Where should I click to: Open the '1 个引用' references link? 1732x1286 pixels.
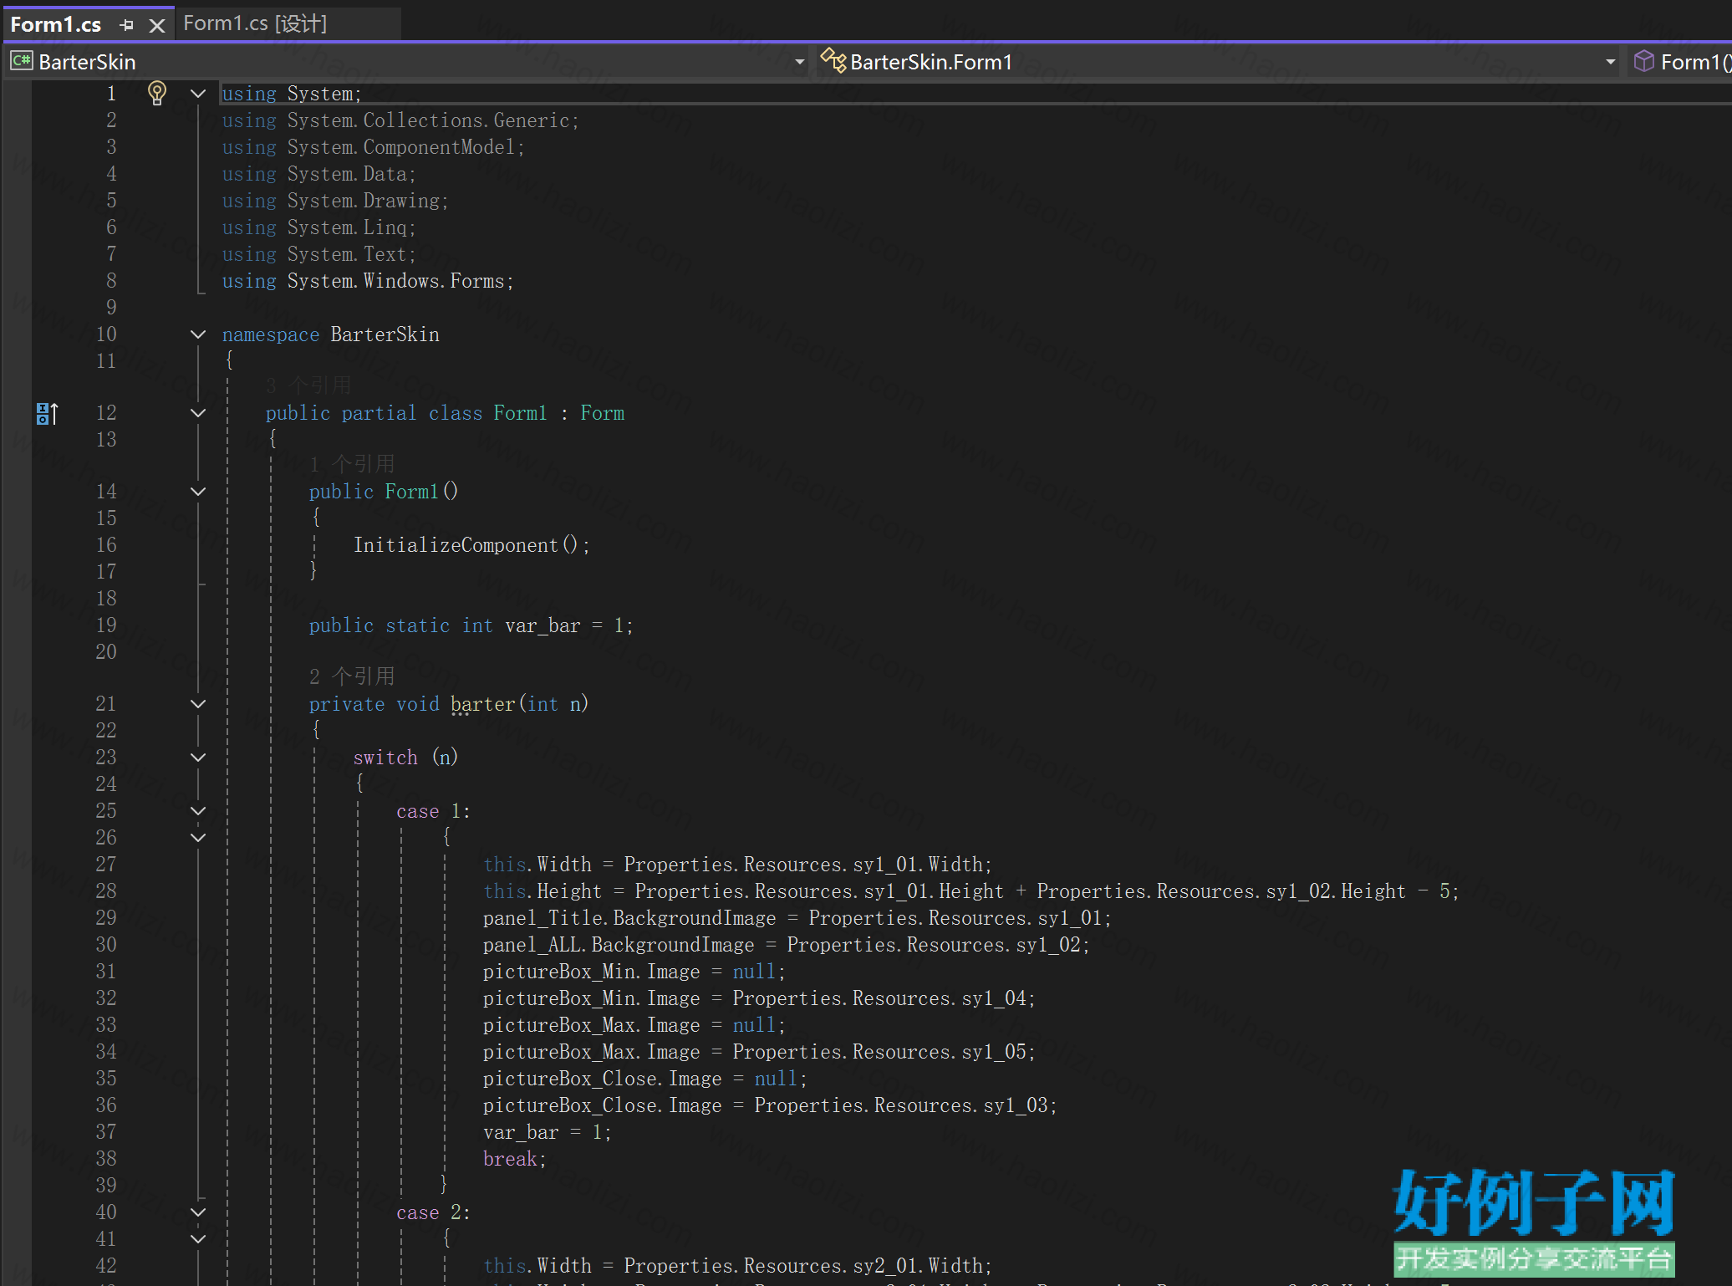click(x=352, y=464)
